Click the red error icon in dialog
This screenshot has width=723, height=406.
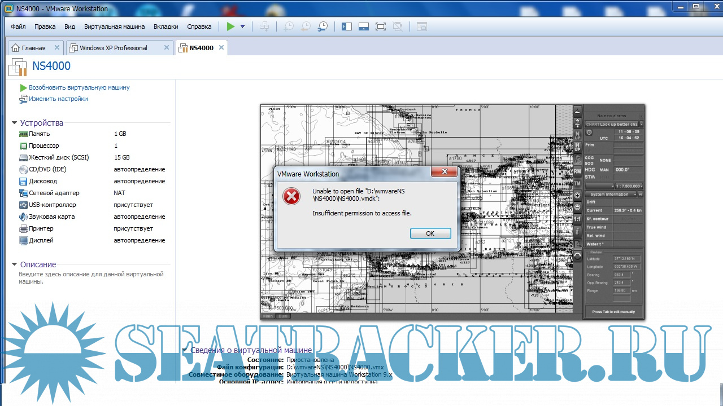291,197
